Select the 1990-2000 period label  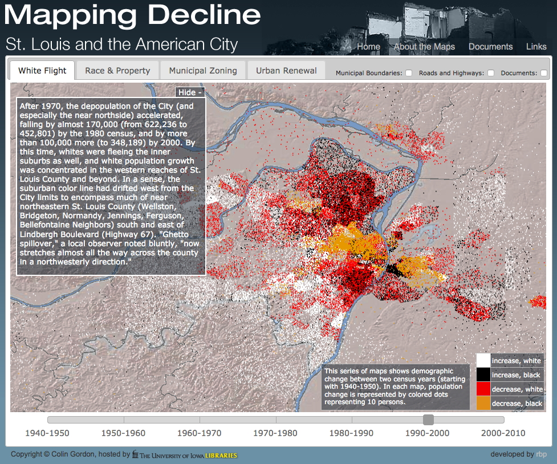[428, 433]
